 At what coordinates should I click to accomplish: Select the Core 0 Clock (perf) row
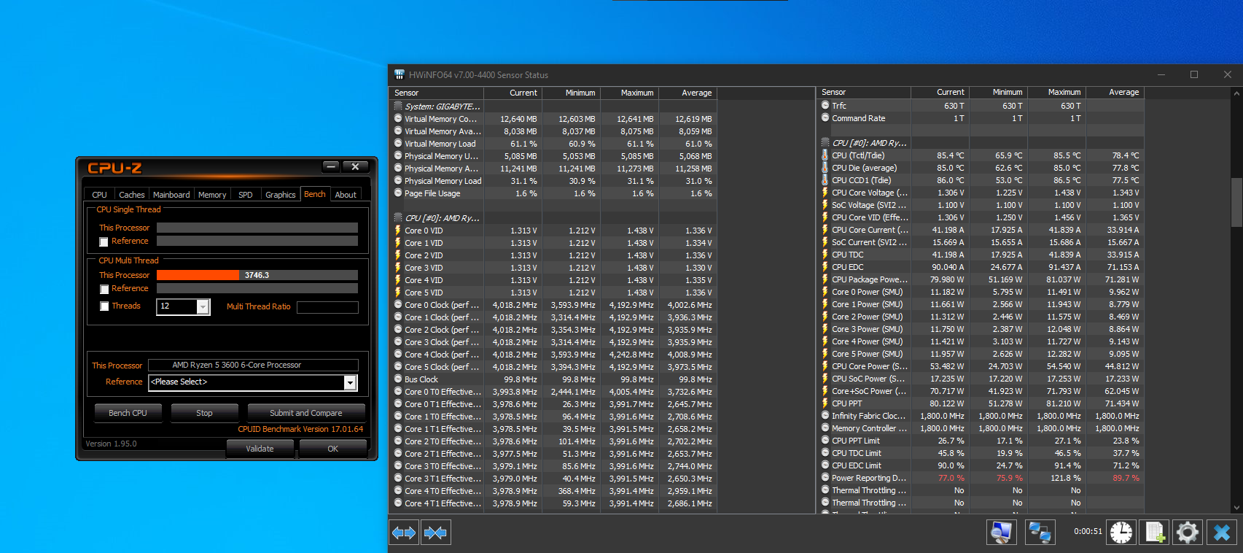[553, 305]
